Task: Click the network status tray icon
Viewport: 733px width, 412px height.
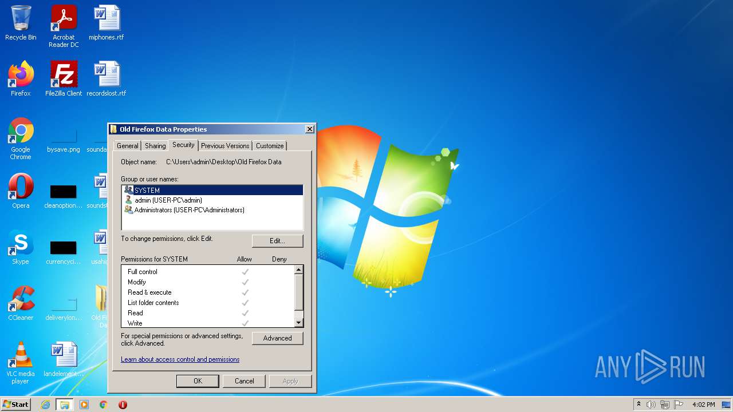Action: click(665, 405)
